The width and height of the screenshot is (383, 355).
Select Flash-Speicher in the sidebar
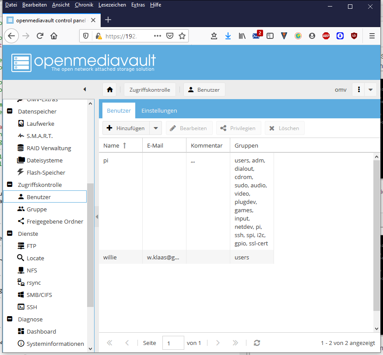pyautogui.click(x=46, y=172)
